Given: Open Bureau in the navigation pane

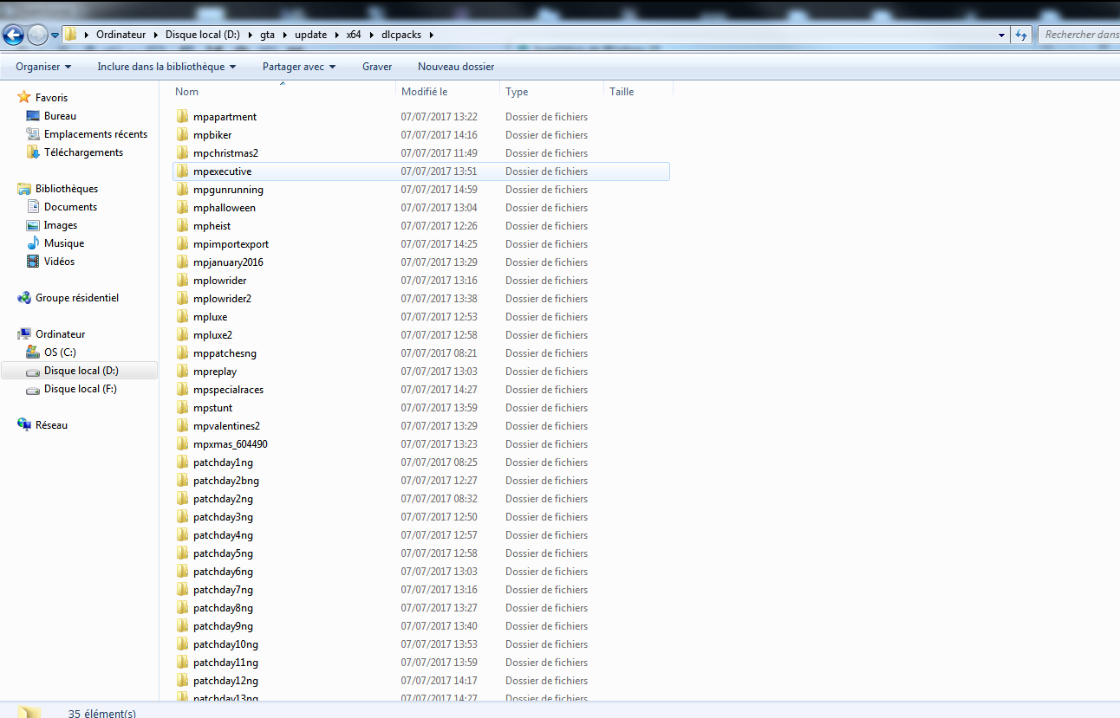Looking at the screenshot, I should (60, 116).
